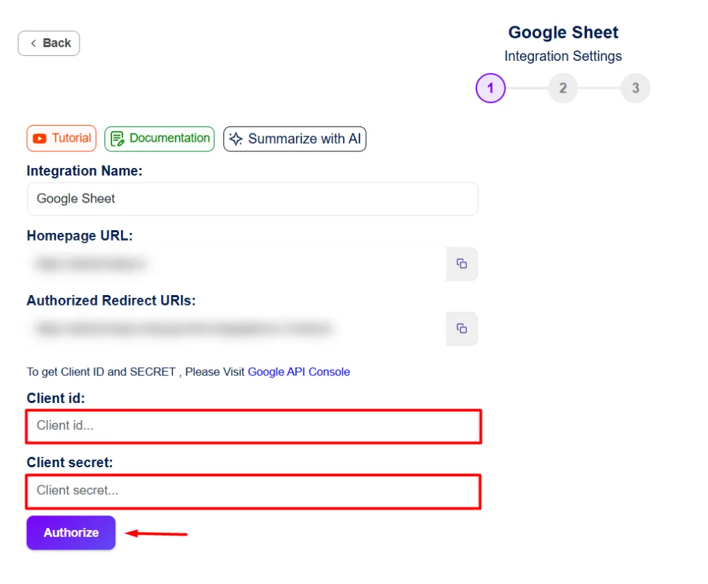Click the 'Integration Settings' subtitle
708x584 pixels.
pos(563,56)
